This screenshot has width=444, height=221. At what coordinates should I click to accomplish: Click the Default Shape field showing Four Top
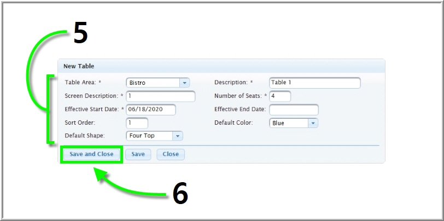point(149,136)
